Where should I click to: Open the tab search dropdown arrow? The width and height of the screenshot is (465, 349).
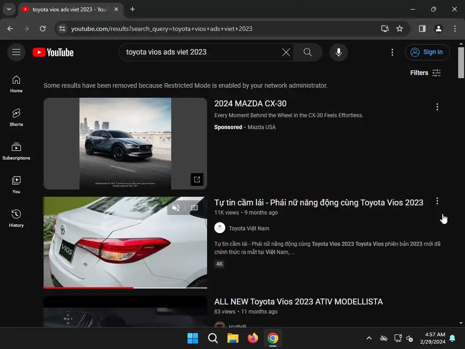[9, 9]
